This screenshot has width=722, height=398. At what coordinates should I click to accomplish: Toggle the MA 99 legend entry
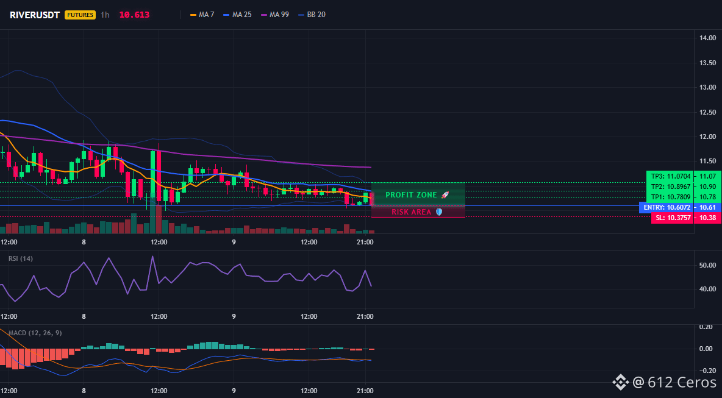point(275,15)
